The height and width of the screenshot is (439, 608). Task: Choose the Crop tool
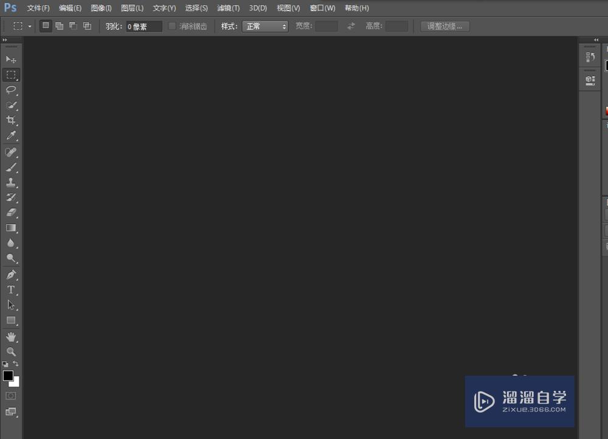click(10, 121)
